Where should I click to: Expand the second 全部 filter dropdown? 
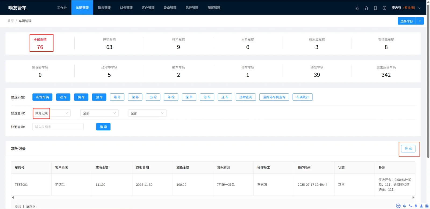point(99,113)
